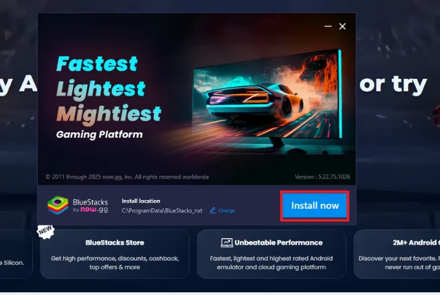Screen dimensions: 440x295
Task: Click the NEW badge on BlueStacks Store card
Action: click(x=45, y=231)
